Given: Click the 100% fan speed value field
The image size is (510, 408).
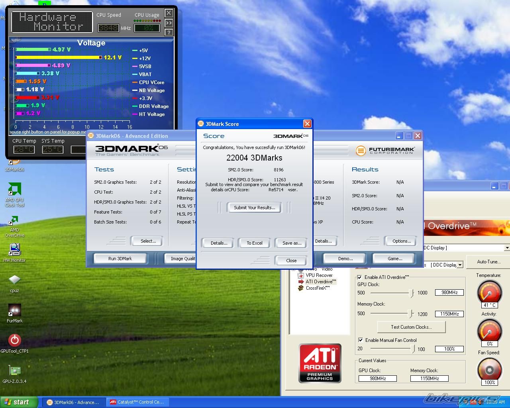Looking at the screenshot, I should 449,349.
